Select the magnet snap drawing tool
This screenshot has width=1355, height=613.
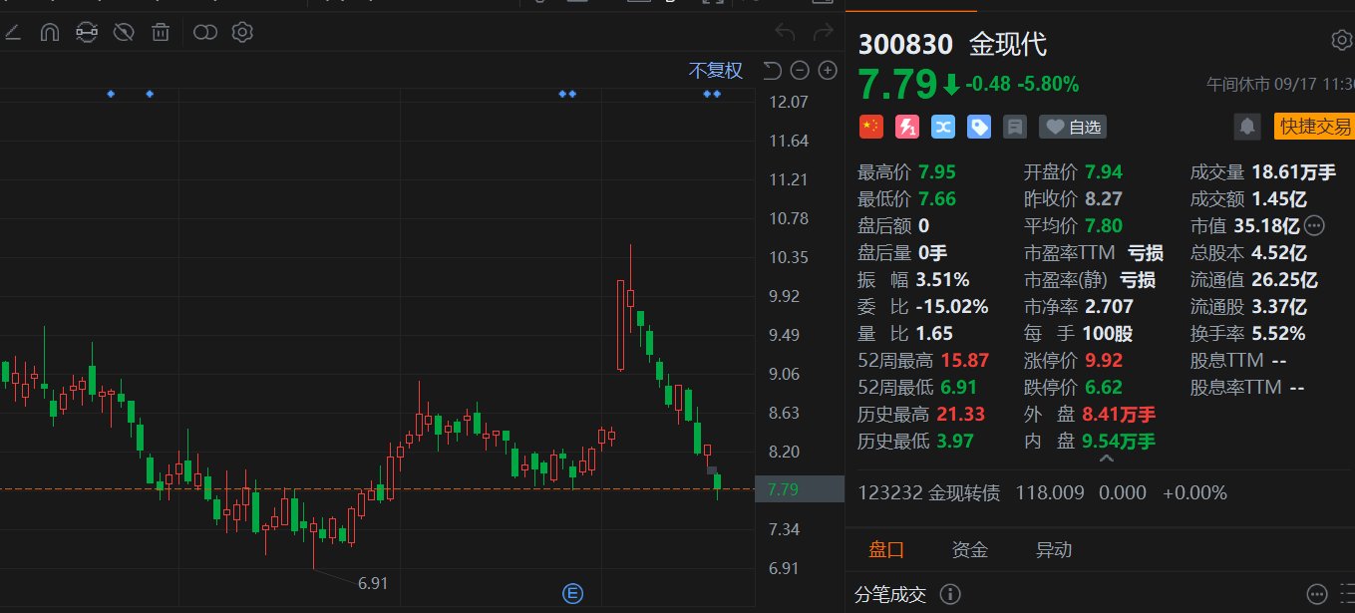click(x=49, y=33)
